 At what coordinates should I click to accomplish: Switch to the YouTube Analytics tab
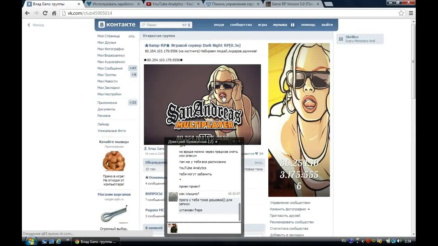coord(173,4)
